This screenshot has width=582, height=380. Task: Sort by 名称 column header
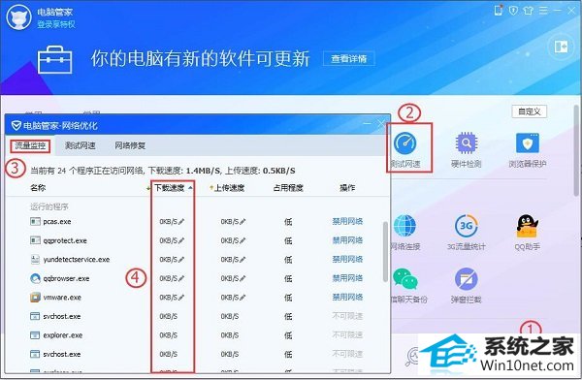[x=38, y=188]
